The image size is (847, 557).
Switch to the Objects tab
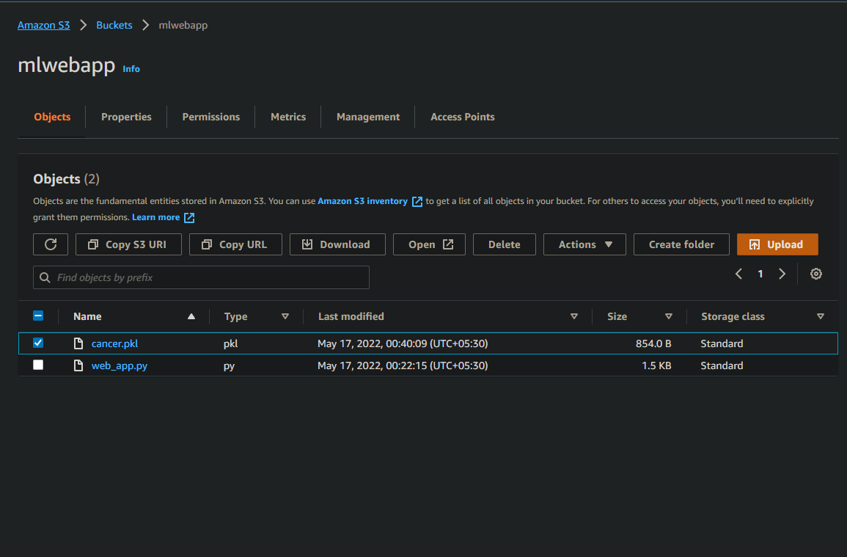52,117
